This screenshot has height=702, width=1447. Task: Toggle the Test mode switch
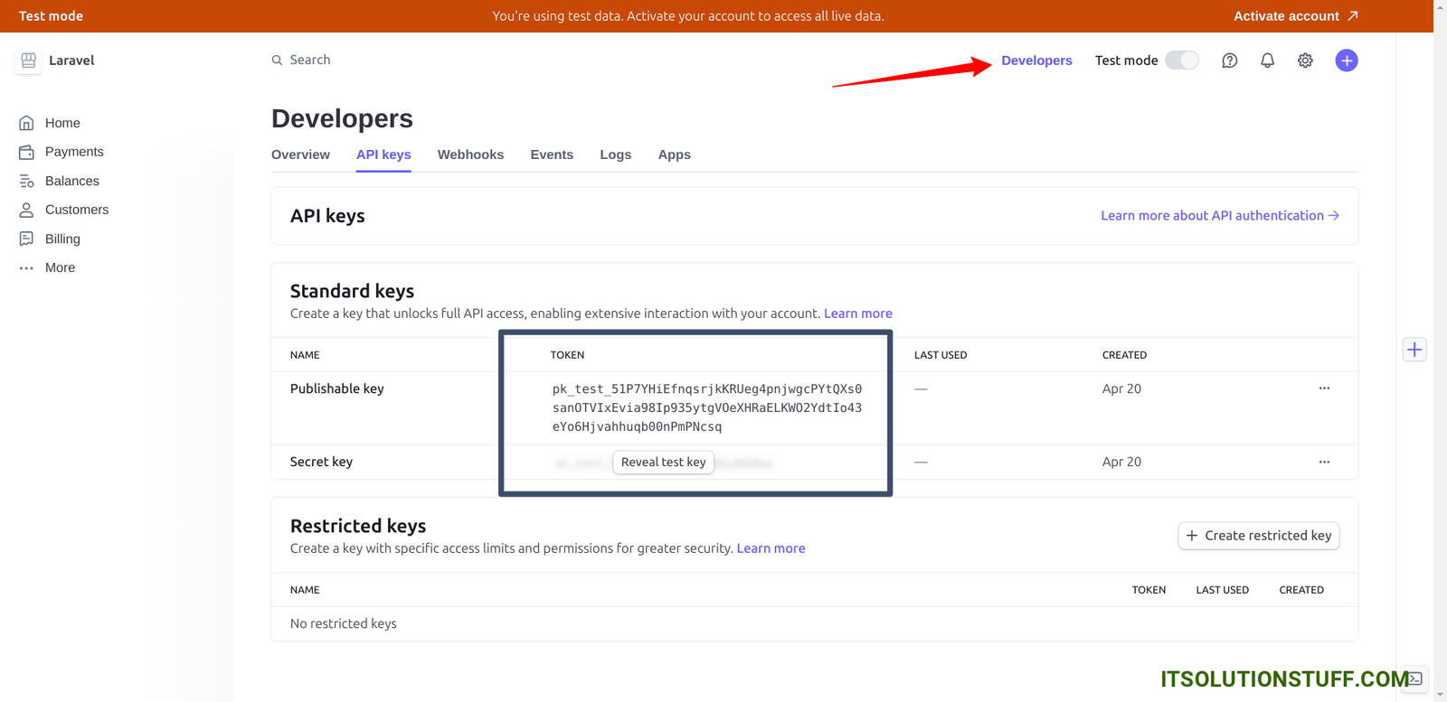[1181, 61]
